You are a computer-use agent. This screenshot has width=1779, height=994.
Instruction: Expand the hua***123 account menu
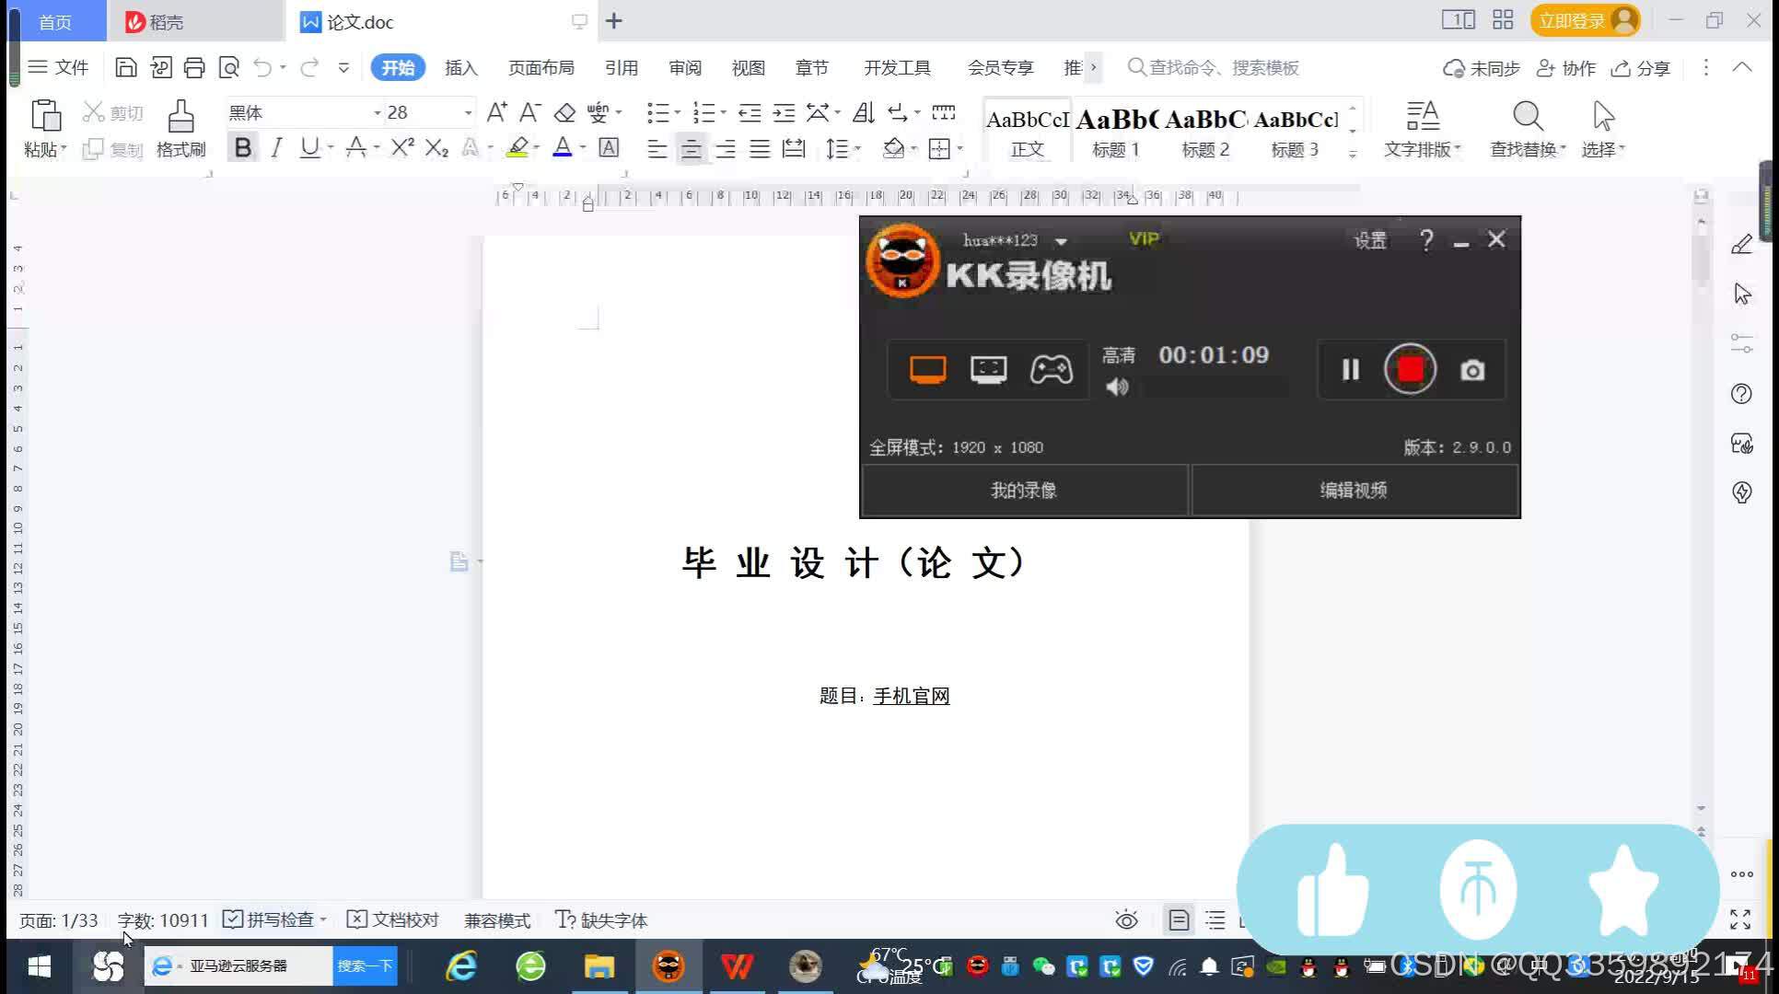[x=1062, y=240]
